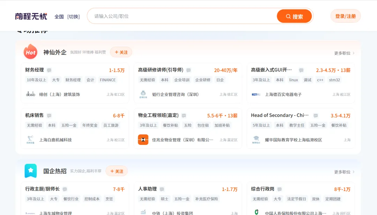The height and width of the screenshot is (215, 377).
Task: Click the 教学主任 tag on Head of Secondary
Action: pos(297,125)
